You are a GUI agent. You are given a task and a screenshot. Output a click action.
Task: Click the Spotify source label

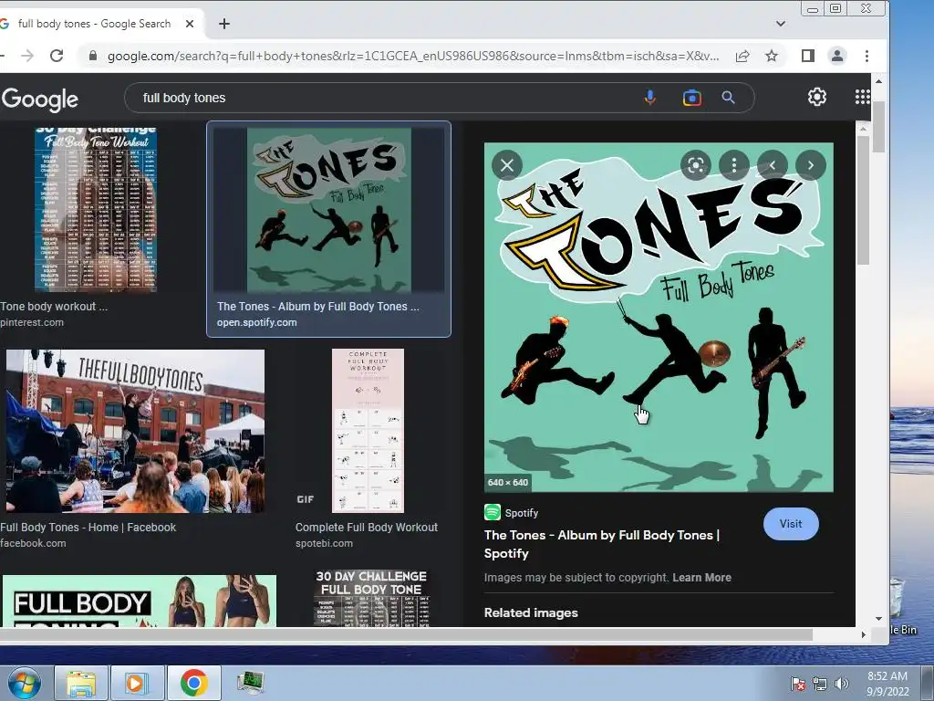[521, 513]
